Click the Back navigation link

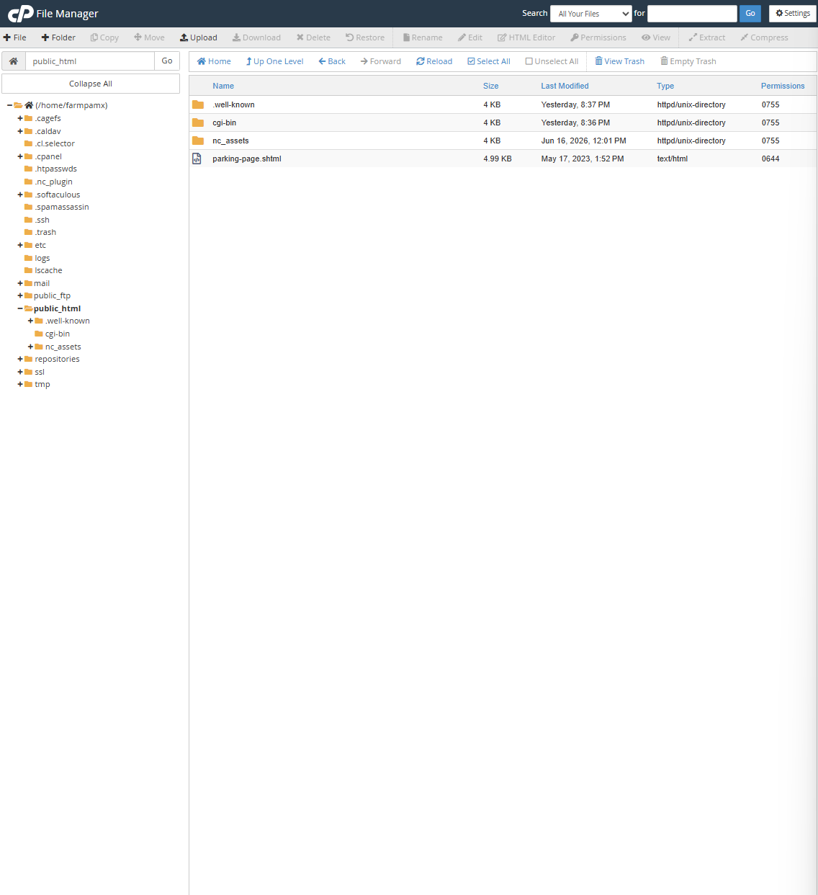(x=332, y=61)
